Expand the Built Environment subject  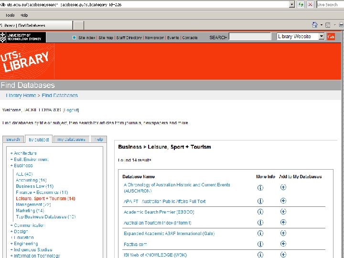coord(30,159)
